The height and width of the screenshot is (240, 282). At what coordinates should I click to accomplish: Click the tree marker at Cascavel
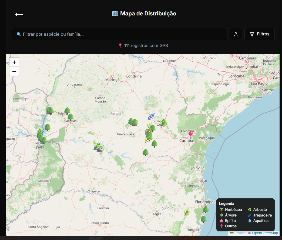pos(70,117)
